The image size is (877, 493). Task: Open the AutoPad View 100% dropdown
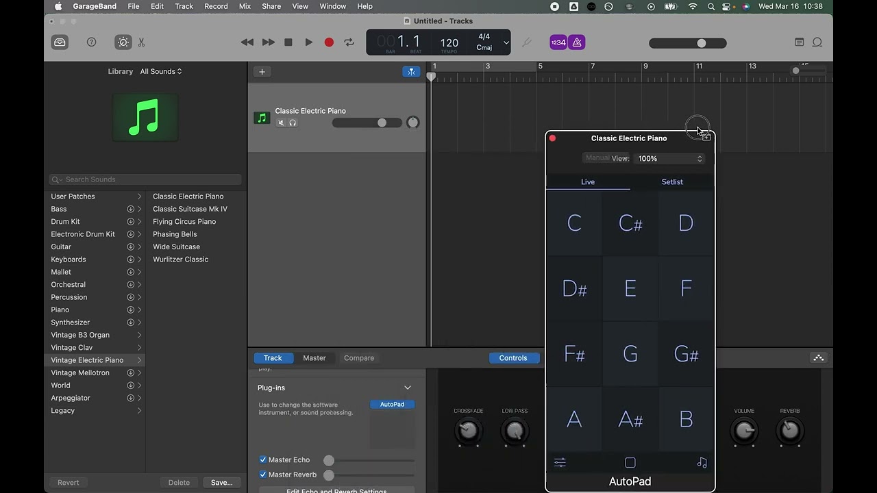click(x=669, y=158)
